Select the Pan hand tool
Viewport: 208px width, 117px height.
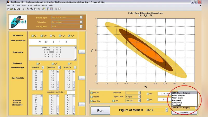pyautogui.click(x=35, y=9)
